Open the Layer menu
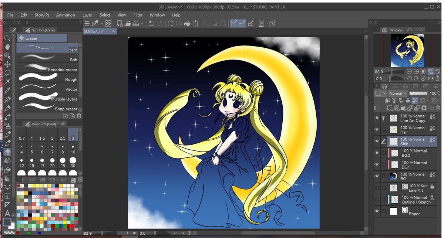The height and width of the screenshot is (238, 444). pos(87,15)
